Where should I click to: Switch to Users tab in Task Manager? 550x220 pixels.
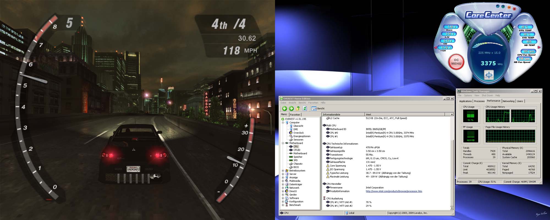click(x=520, y=101)
